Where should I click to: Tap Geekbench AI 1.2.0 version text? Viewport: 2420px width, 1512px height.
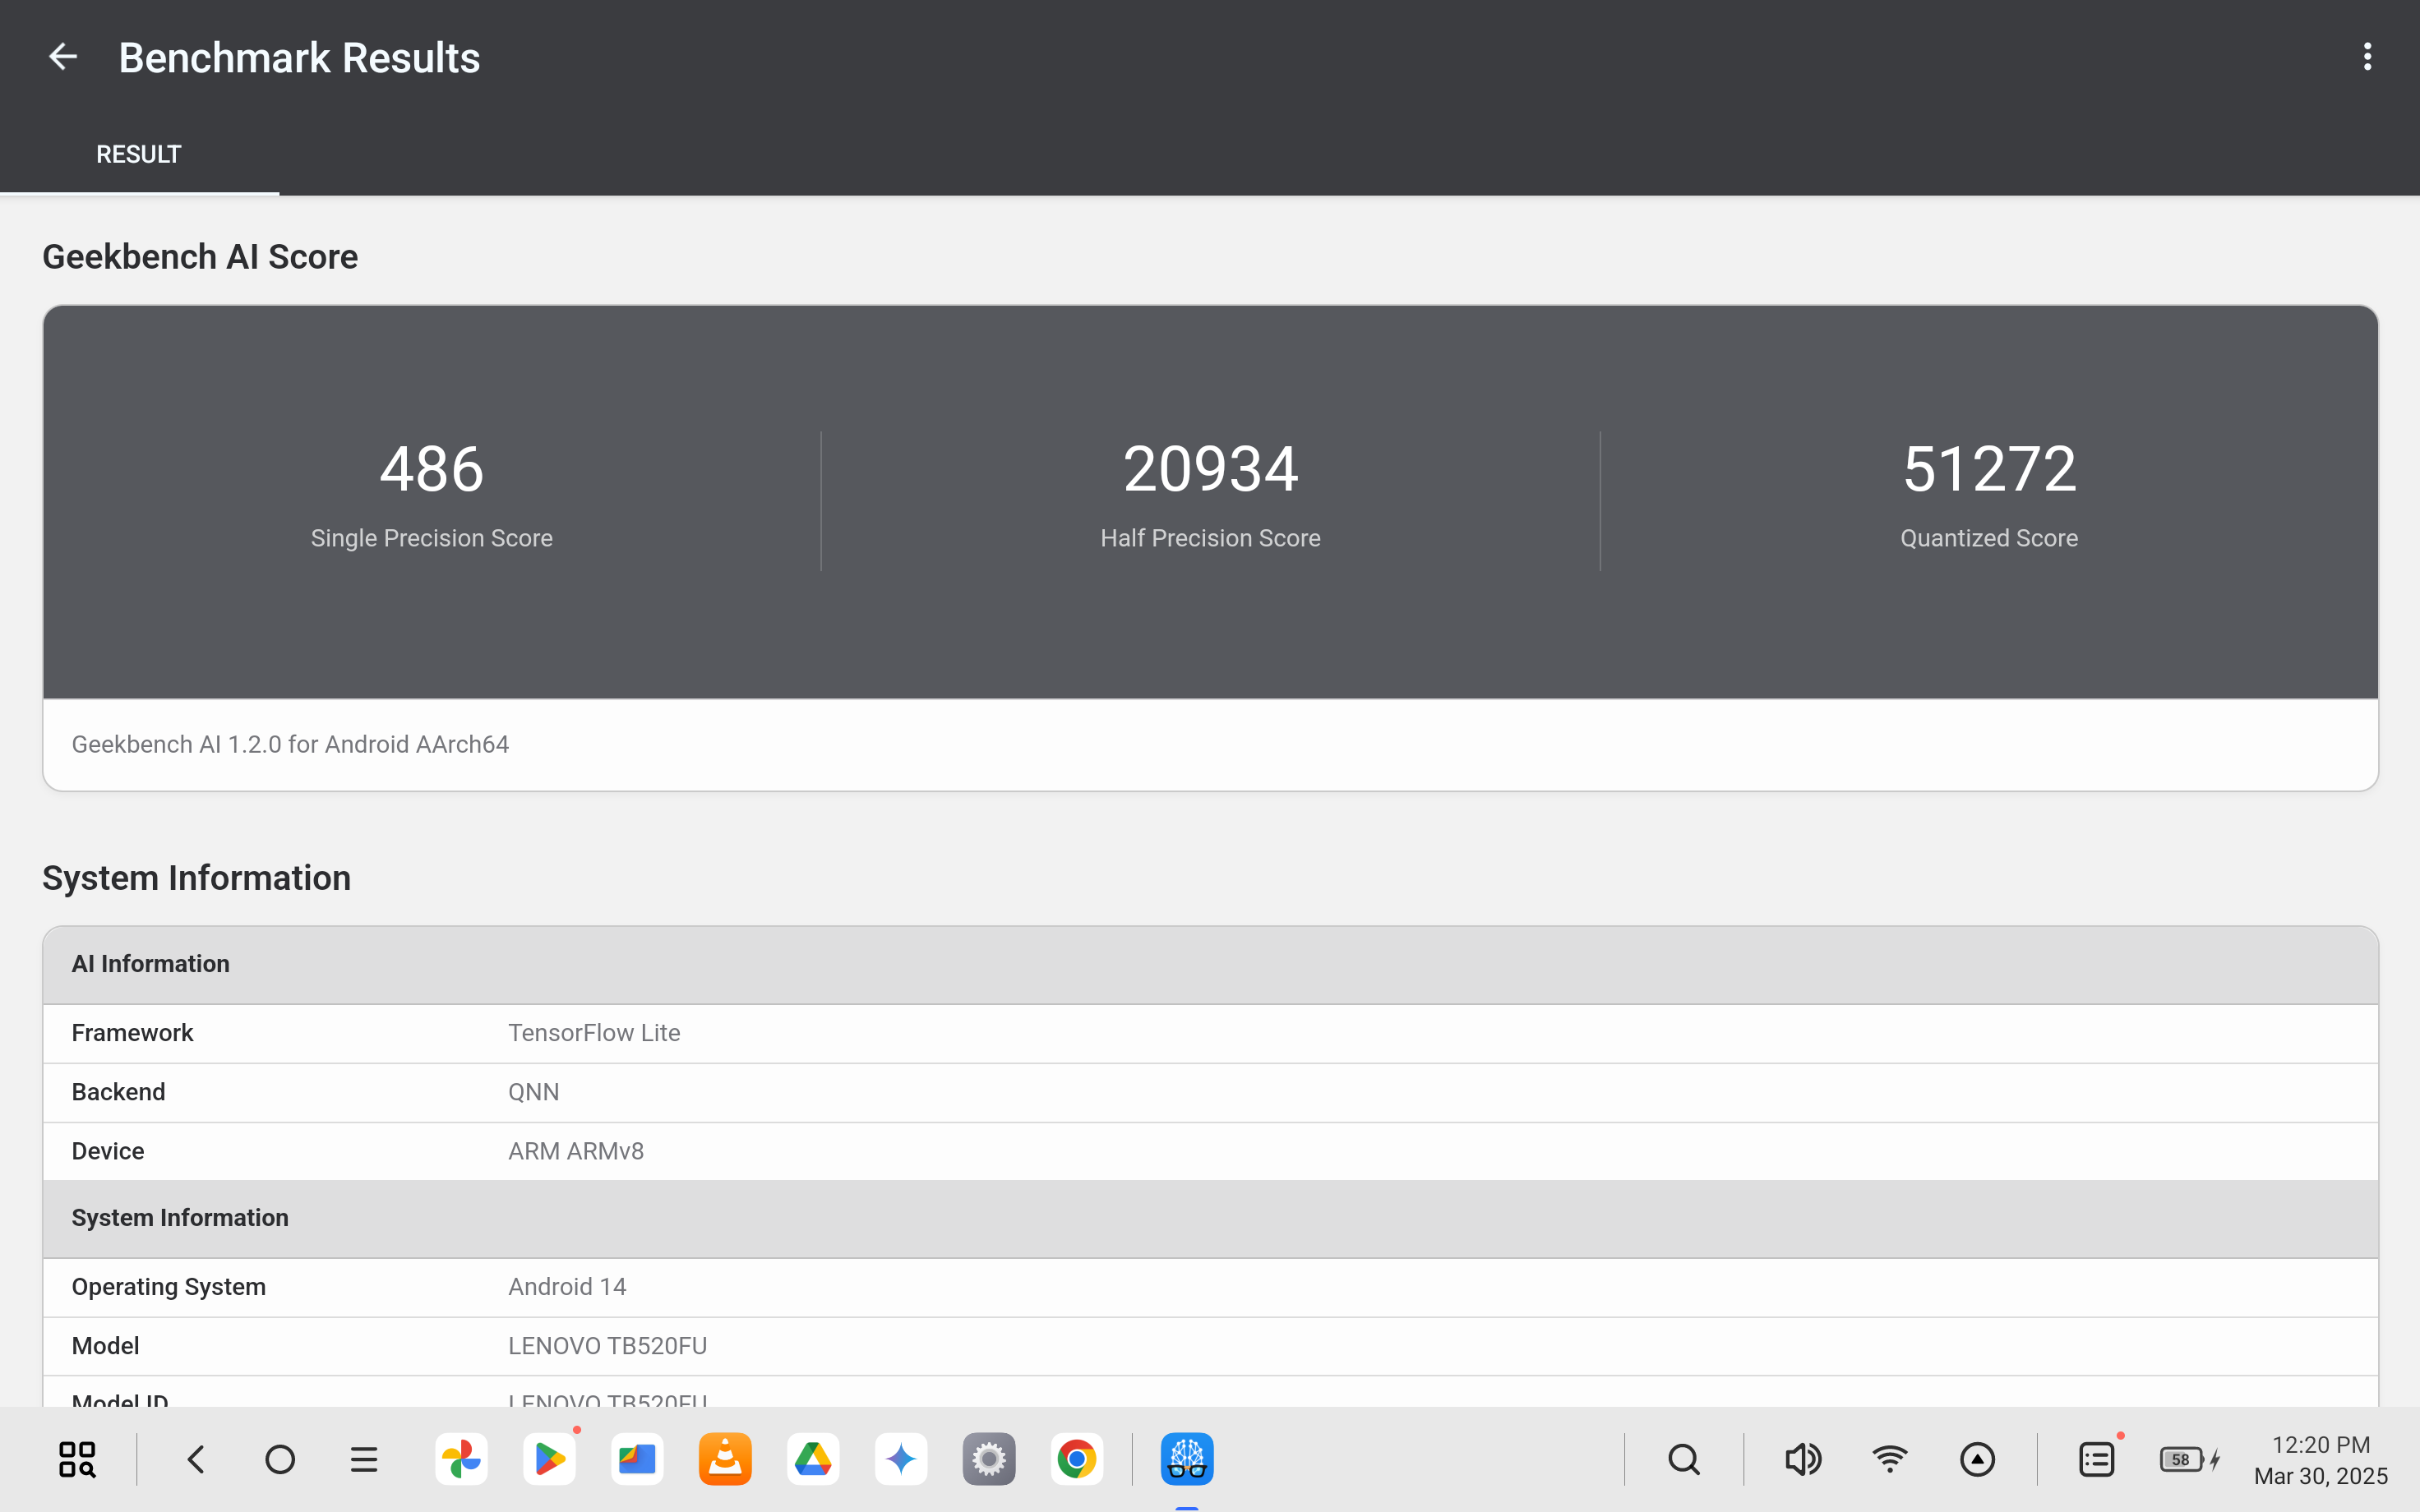[290, 744]
